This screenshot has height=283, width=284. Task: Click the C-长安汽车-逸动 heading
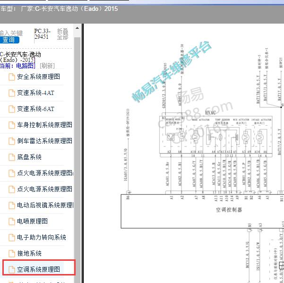pyautogui.click(x=20, y=57)
